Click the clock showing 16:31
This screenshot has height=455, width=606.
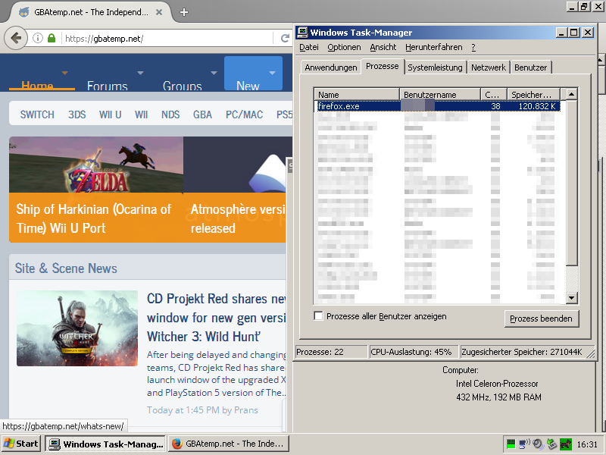(587, 444)
